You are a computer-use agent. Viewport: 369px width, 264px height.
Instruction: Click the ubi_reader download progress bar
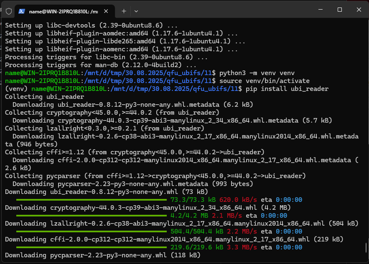(x=92, y=200)
